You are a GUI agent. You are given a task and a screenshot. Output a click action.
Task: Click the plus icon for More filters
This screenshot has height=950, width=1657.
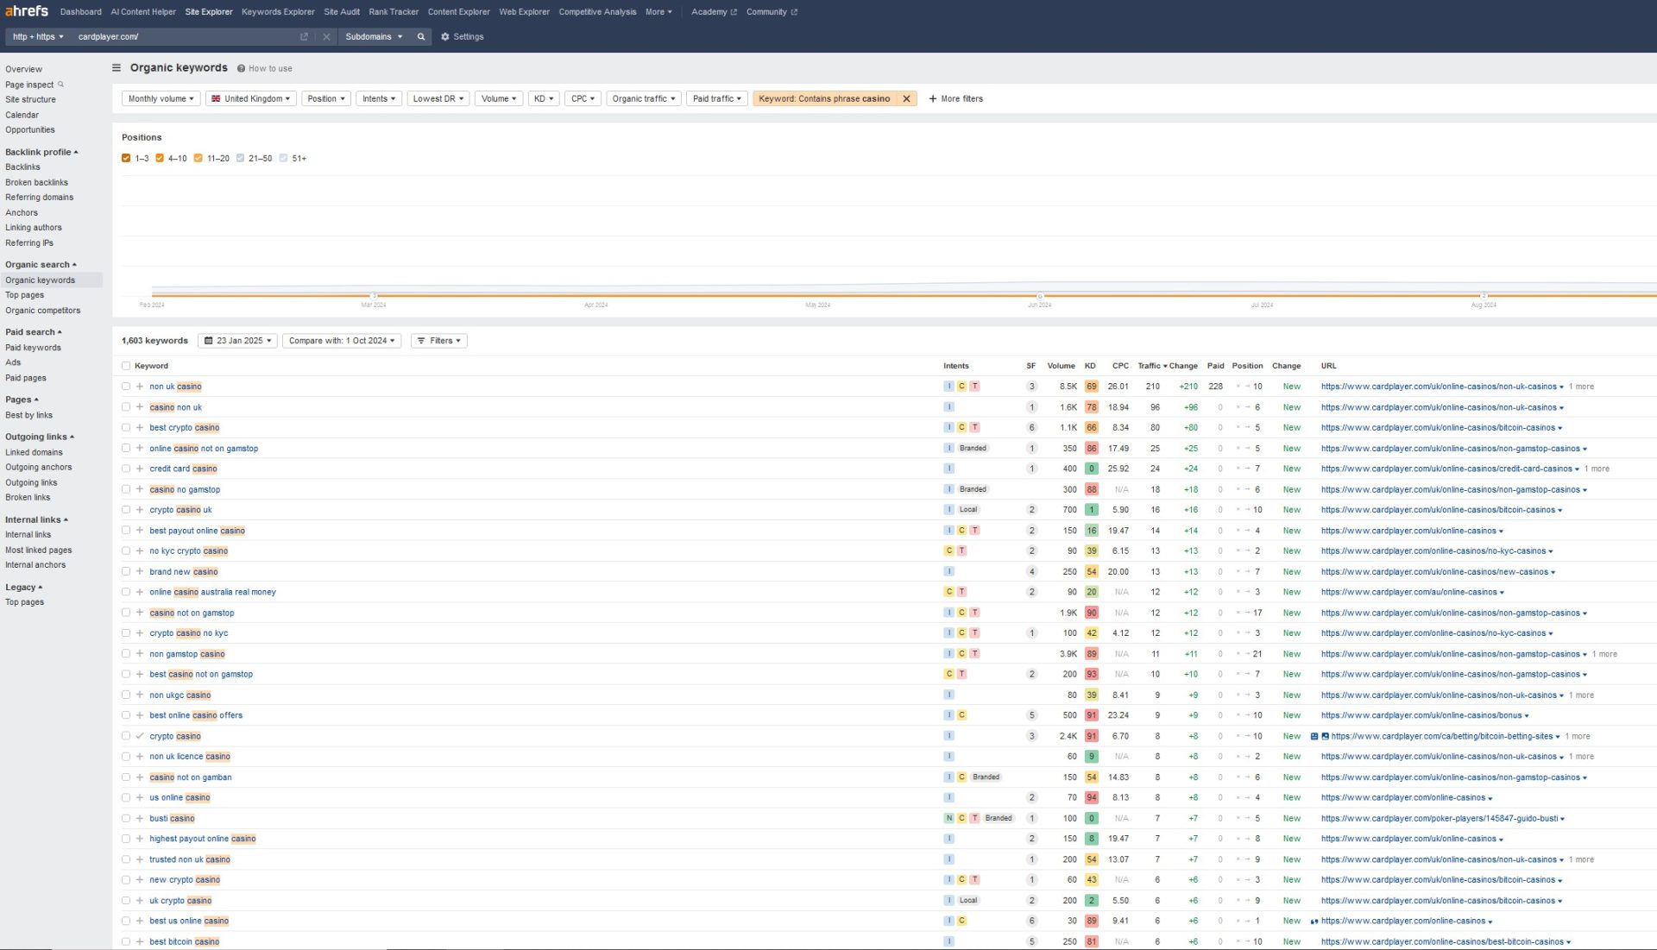click(933, 98)
